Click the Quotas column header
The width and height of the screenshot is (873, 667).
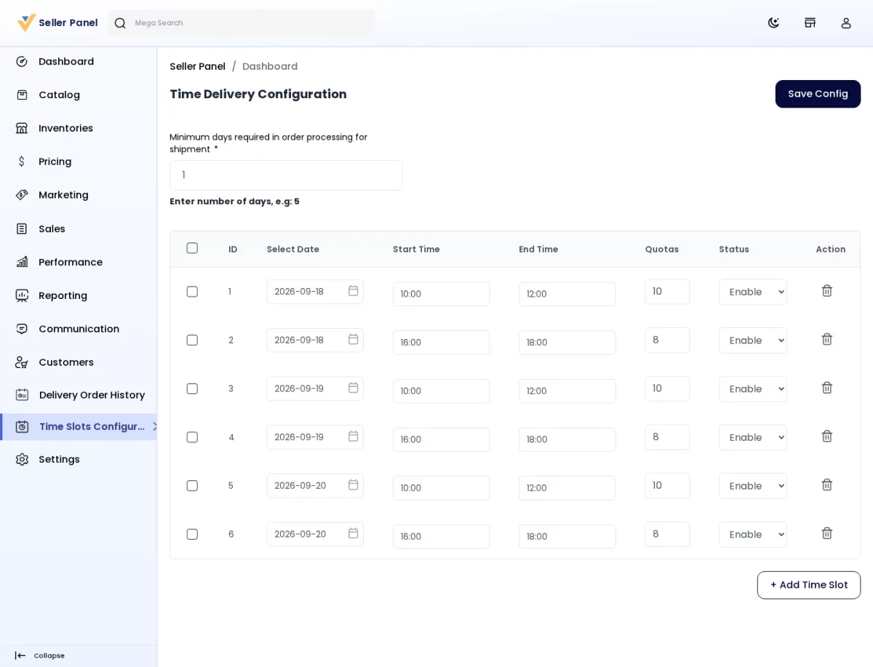pyautogui.click(x=662, y=249)
